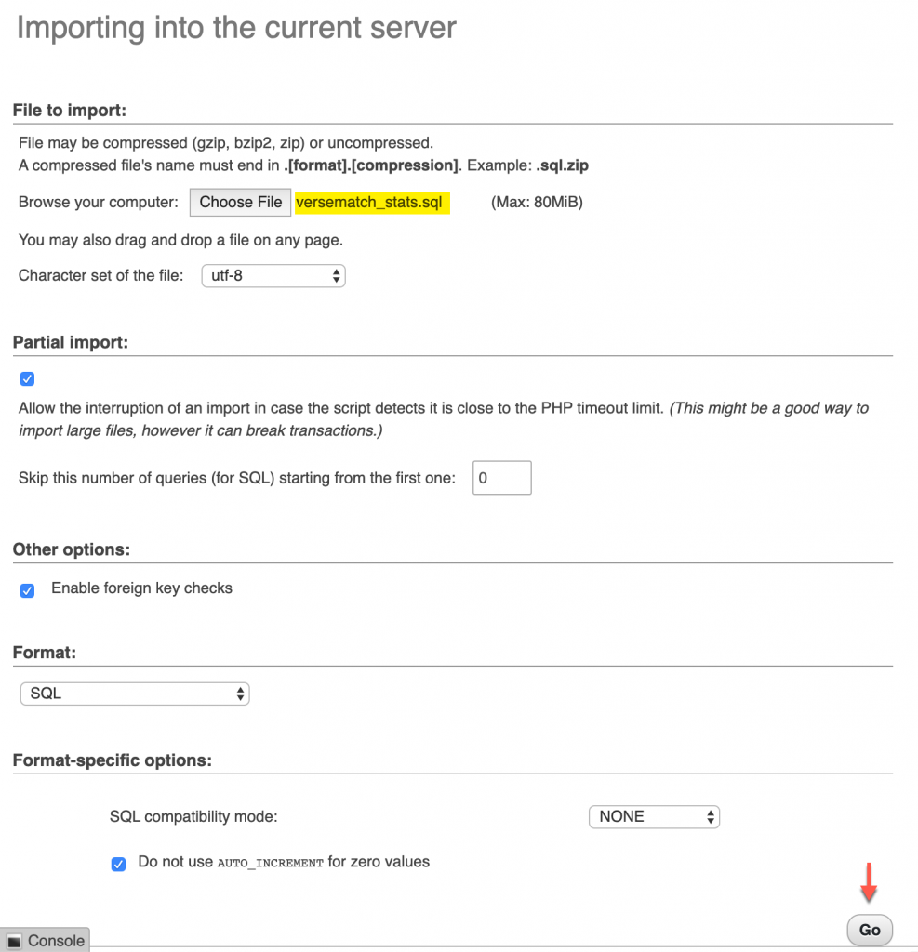Screen dimensions: 918x952
Task: Click the Choose File button
Action: (241, 202)
